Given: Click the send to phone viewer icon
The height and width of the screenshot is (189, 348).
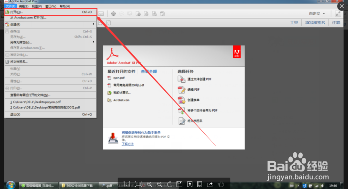Looking at the screenshot, I should coord(199,184).
